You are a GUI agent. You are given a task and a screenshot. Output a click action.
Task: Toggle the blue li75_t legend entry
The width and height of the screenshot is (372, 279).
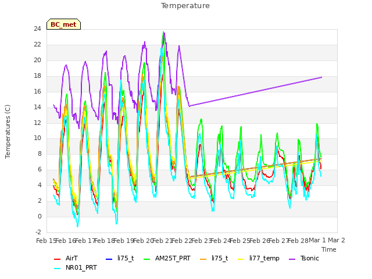tap(120, 258)
